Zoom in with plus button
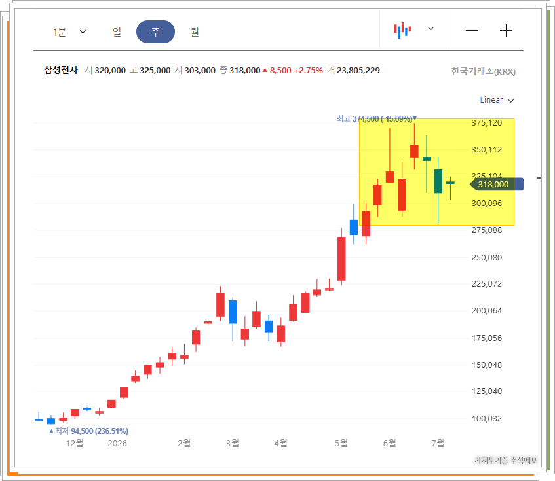 [x=506, y=31]
